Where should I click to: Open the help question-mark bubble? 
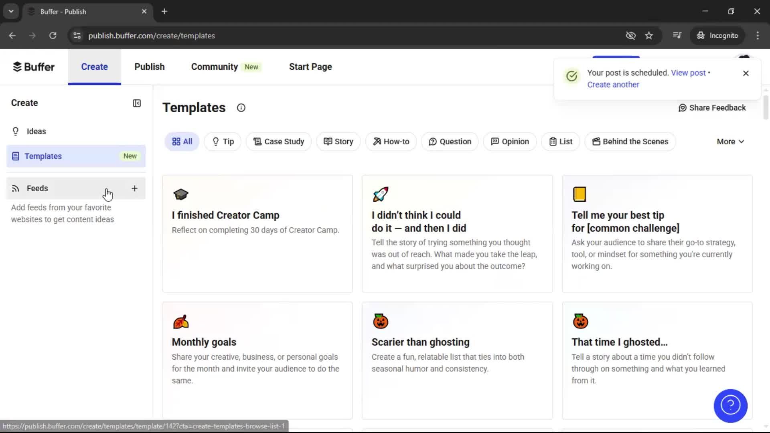pyautogui.click(x=730, y=406)
